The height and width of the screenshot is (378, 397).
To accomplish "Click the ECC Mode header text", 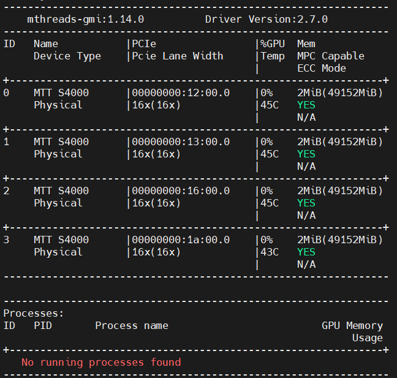I will 322,68.
